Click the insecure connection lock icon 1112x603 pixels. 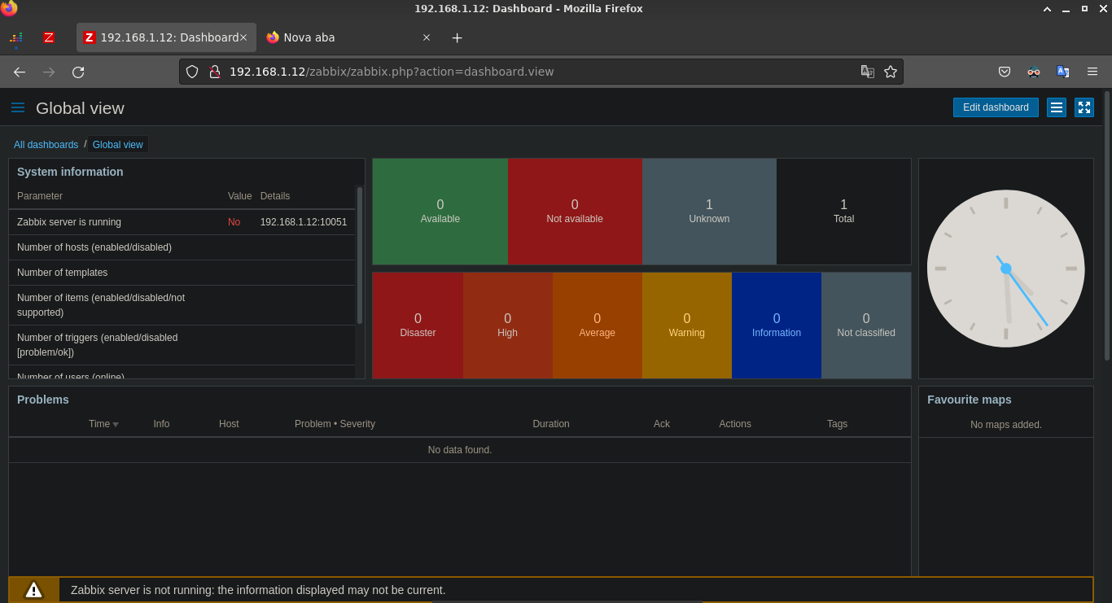click(215, 72)
